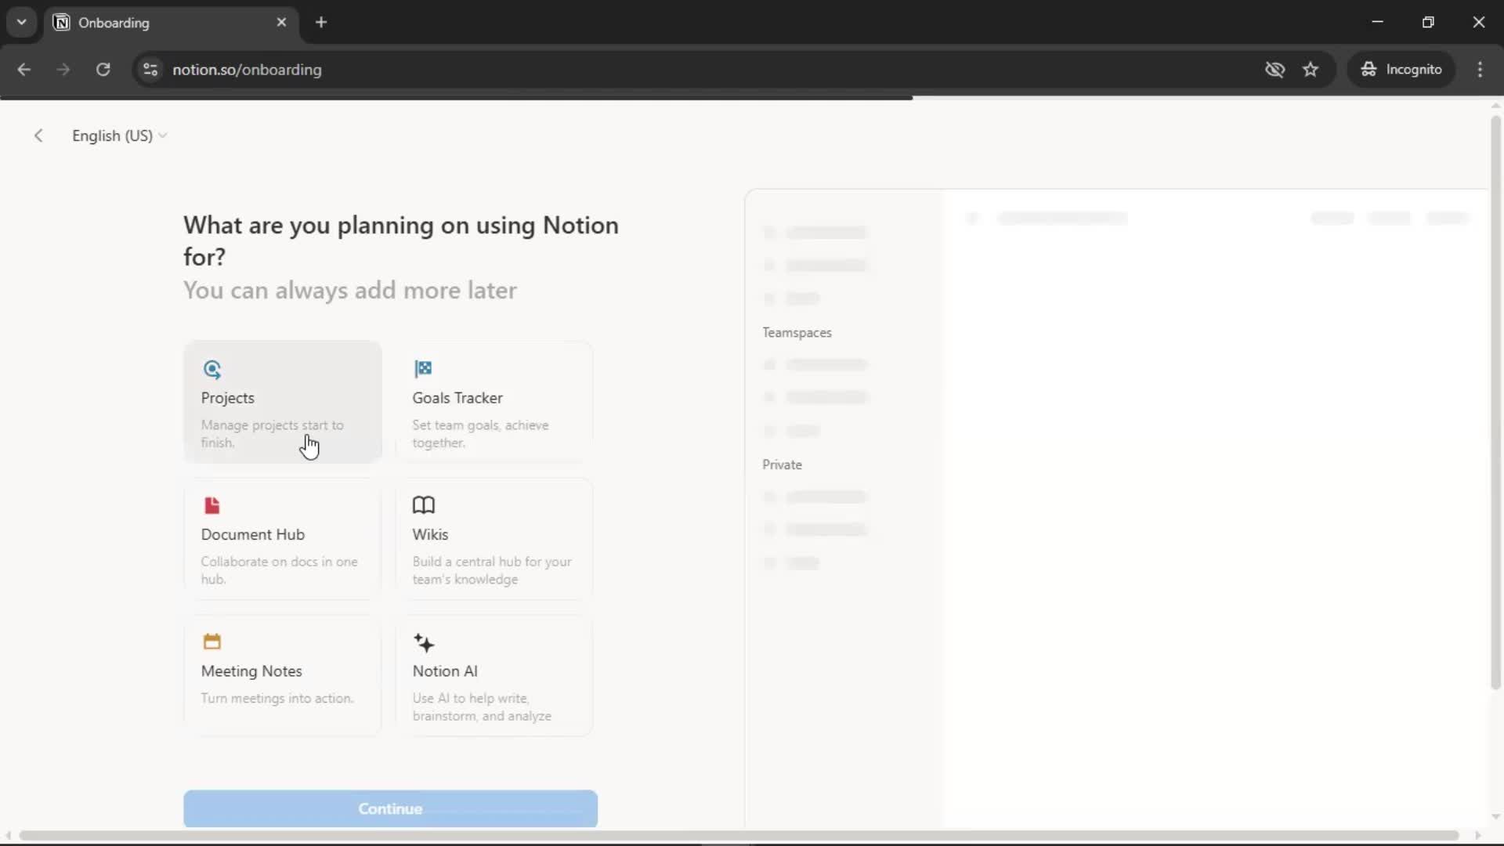The width and height of the screenshot is (1504, 846).
Task: Select the Projects use case card
Action: coord(283,402)
